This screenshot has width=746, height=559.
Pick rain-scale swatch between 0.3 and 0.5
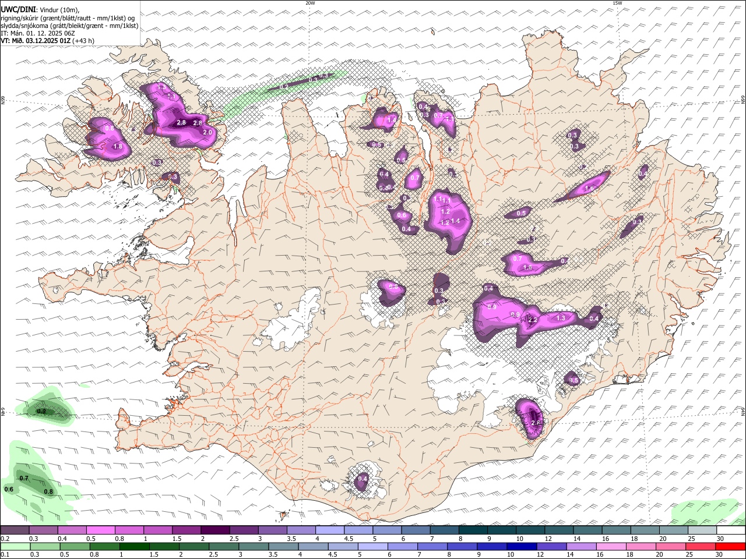[44, 546]
